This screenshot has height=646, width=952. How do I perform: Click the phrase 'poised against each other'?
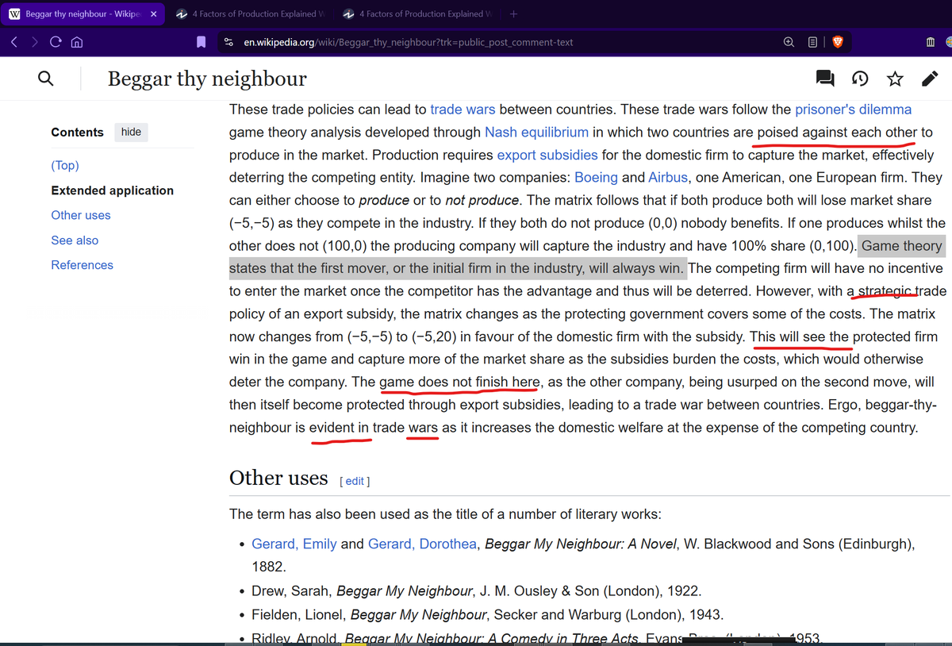point(837,132)
